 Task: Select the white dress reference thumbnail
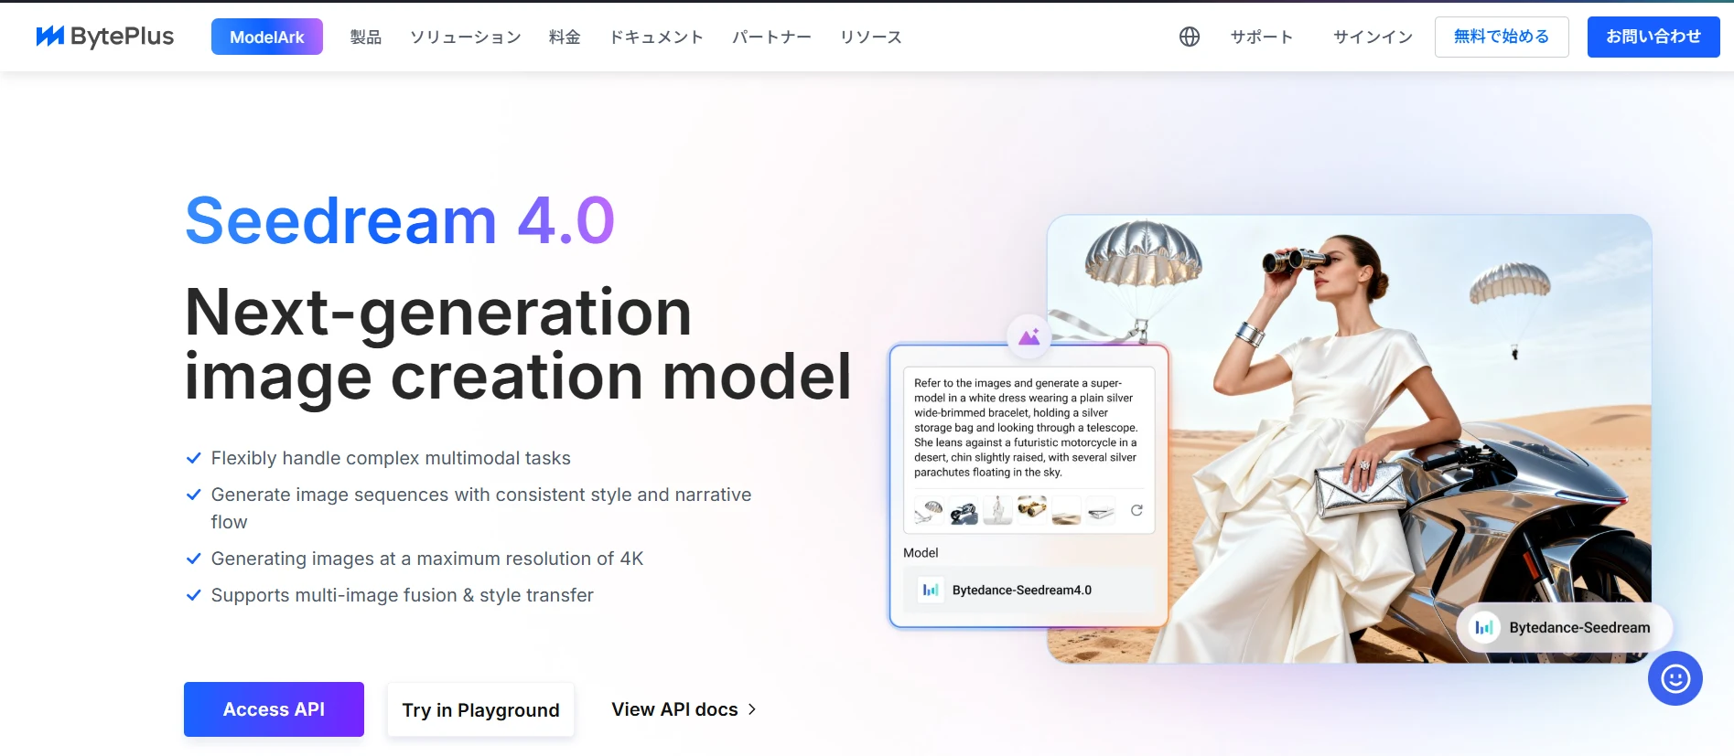tap(997, 510)
